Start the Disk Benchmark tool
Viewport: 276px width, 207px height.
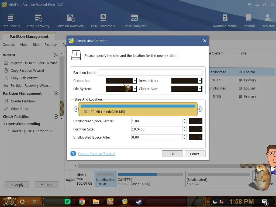103,21
